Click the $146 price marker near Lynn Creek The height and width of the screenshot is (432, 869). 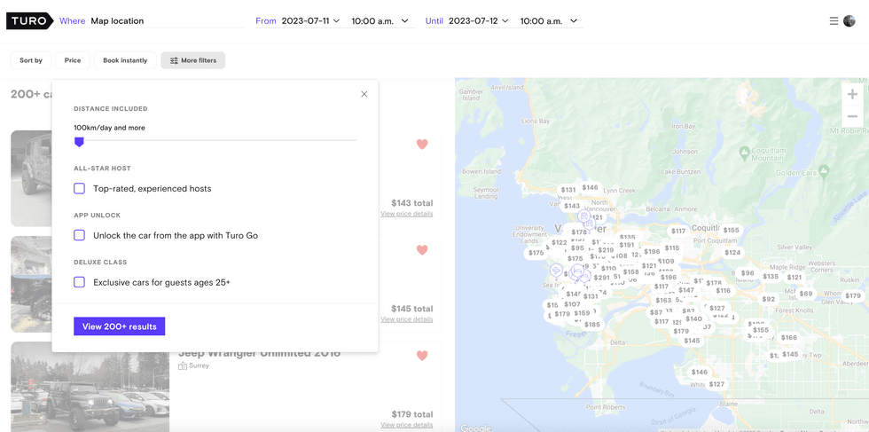[590, 187]
